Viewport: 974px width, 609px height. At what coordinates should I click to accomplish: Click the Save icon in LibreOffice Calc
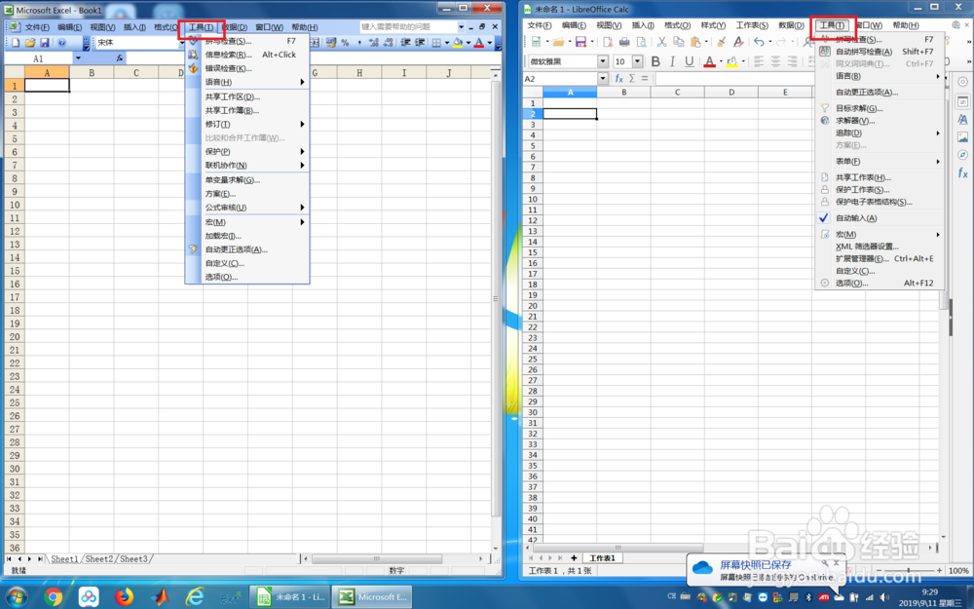581,42
